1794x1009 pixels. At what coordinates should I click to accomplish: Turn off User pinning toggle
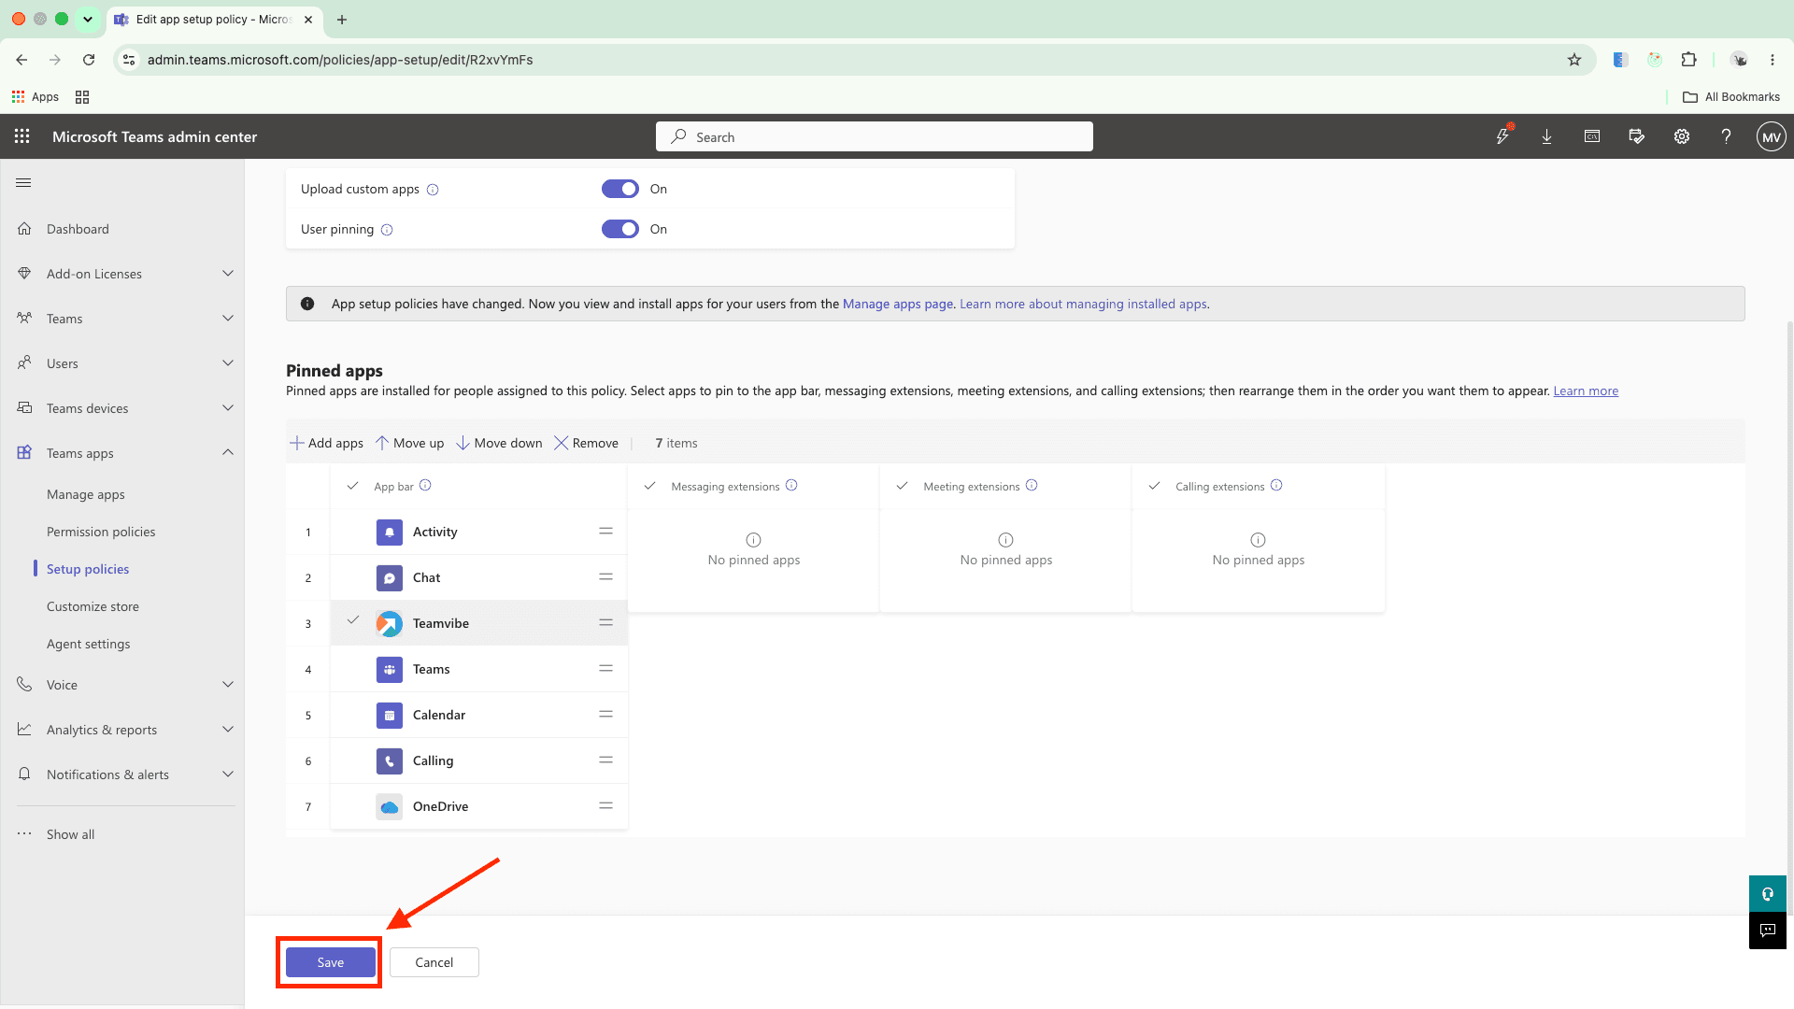[620, 229]
